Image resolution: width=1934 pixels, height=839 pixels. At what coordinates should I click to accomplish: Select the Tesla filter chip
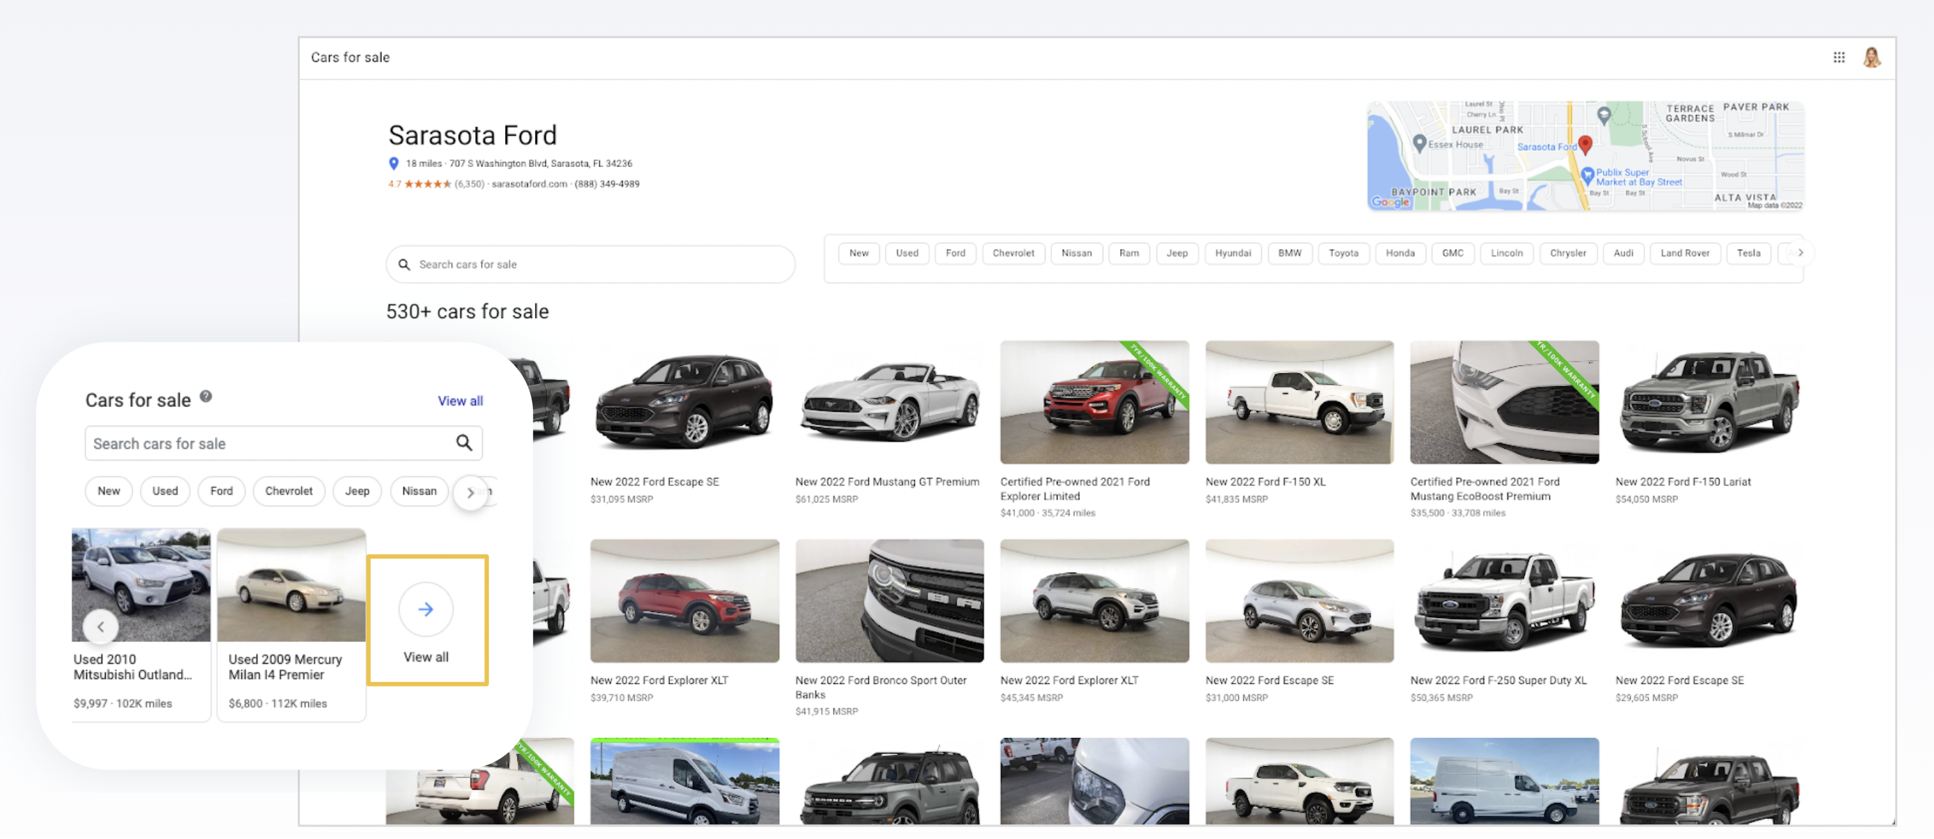1748,254
